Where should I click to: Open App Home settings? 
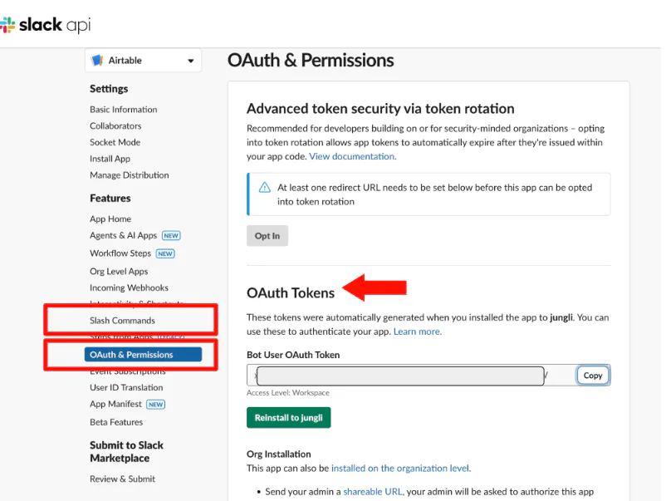point(110,219)
